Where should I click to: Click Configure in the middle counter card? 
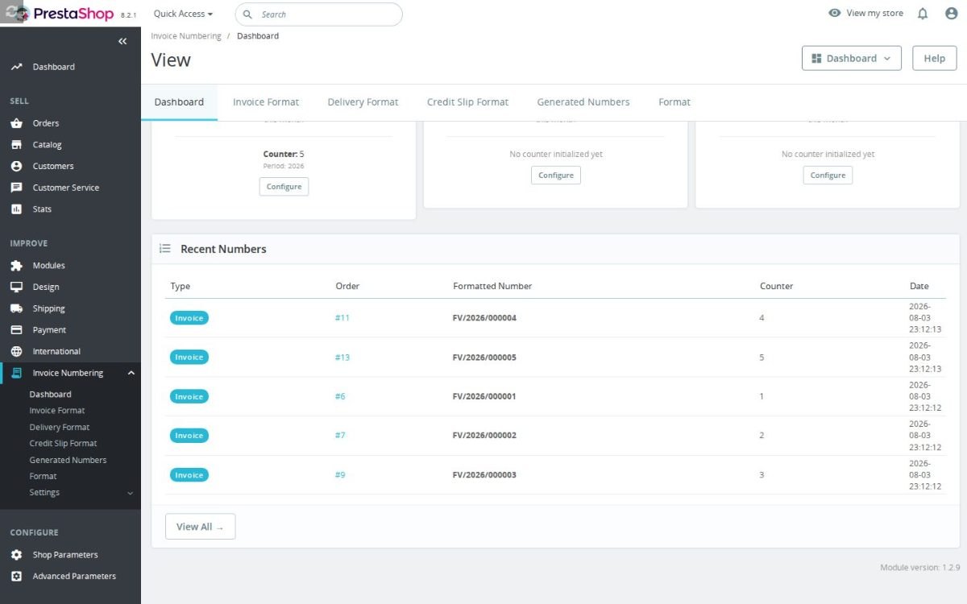coord(556,175)
